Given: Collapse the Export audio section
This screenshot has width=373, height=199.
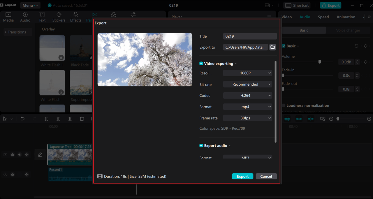Looking at the screenshot, I should pyautogui.click(x=230, y=146).
